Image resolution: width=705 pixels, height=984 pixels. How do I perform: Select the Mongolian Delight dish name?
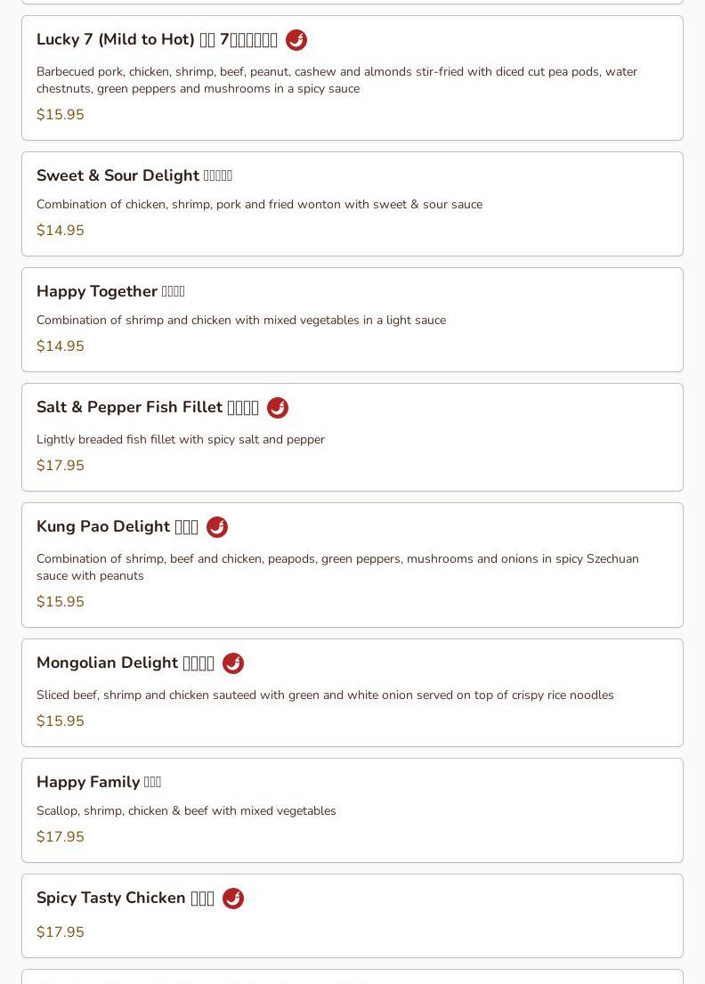point(126,663)
